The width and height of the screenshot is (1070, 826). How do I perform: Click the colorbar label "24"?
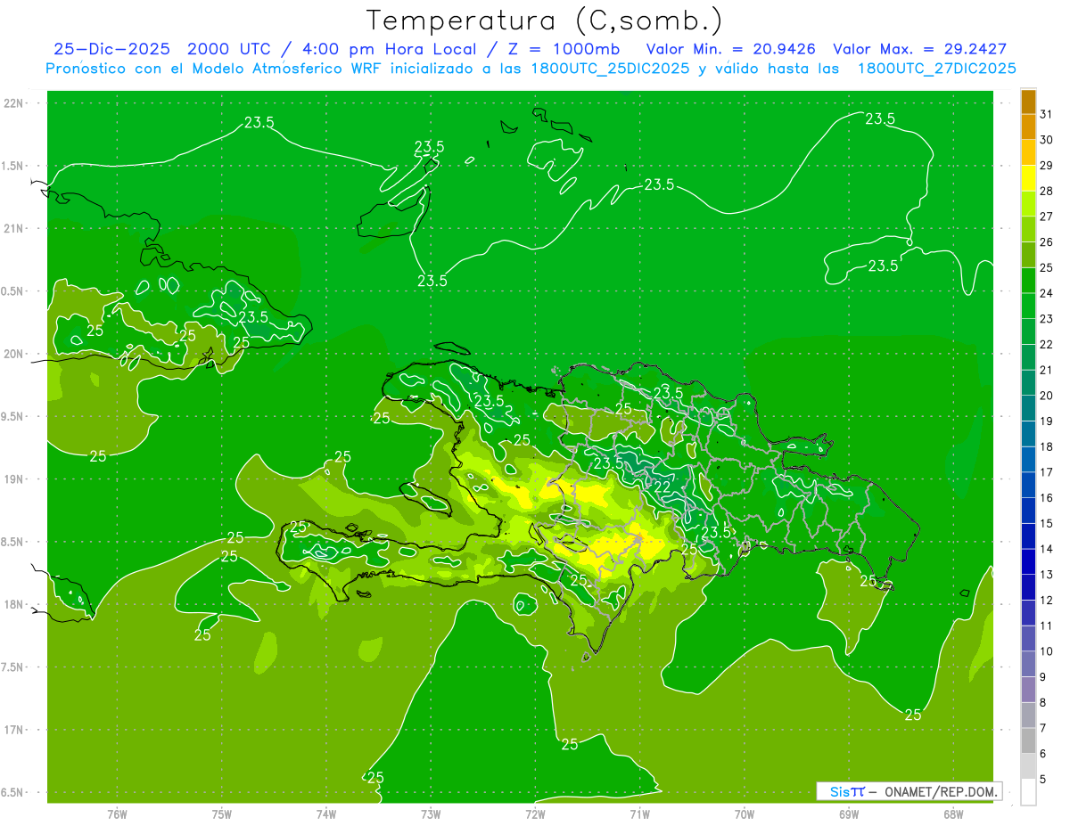pos(1046,293)
